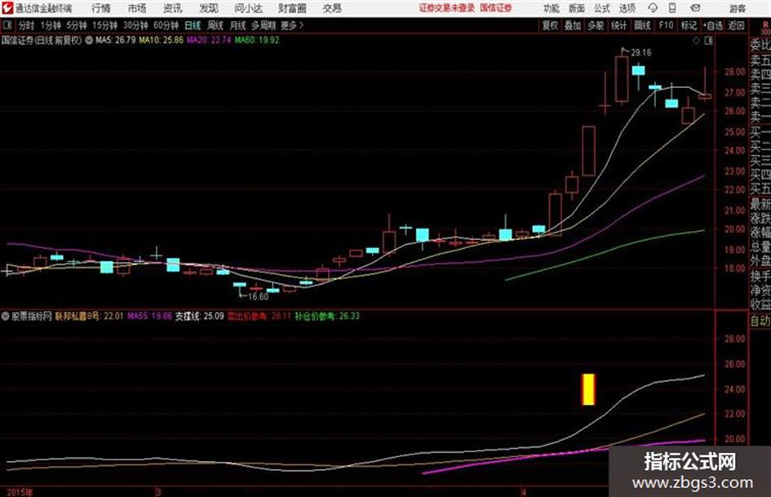The height and width of the screenshot is (497, 771).
Task: Open the F10 company info
Action: click(x=666, y=25)
